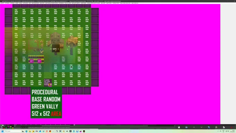Viewport: 236px width, 133px height.
Task: Select the NPC 1 marker on the map
Action: click(x=56, y=49)
